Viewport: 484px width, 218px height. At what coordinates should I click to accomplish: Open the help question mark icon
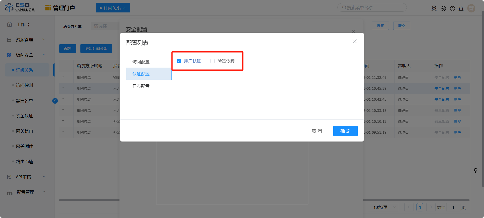(x=452, y=9)
